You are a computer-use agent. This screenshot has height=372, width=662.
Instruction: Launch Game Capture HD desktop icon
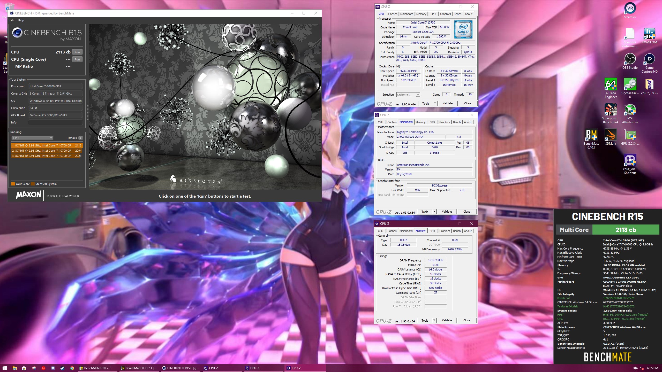pyautogui.click(x=649, y=63)
